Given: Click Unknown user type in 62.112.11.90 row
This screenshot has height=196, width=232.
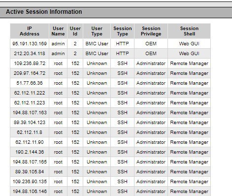Looking at the screenshot, I should pos(97,142).
